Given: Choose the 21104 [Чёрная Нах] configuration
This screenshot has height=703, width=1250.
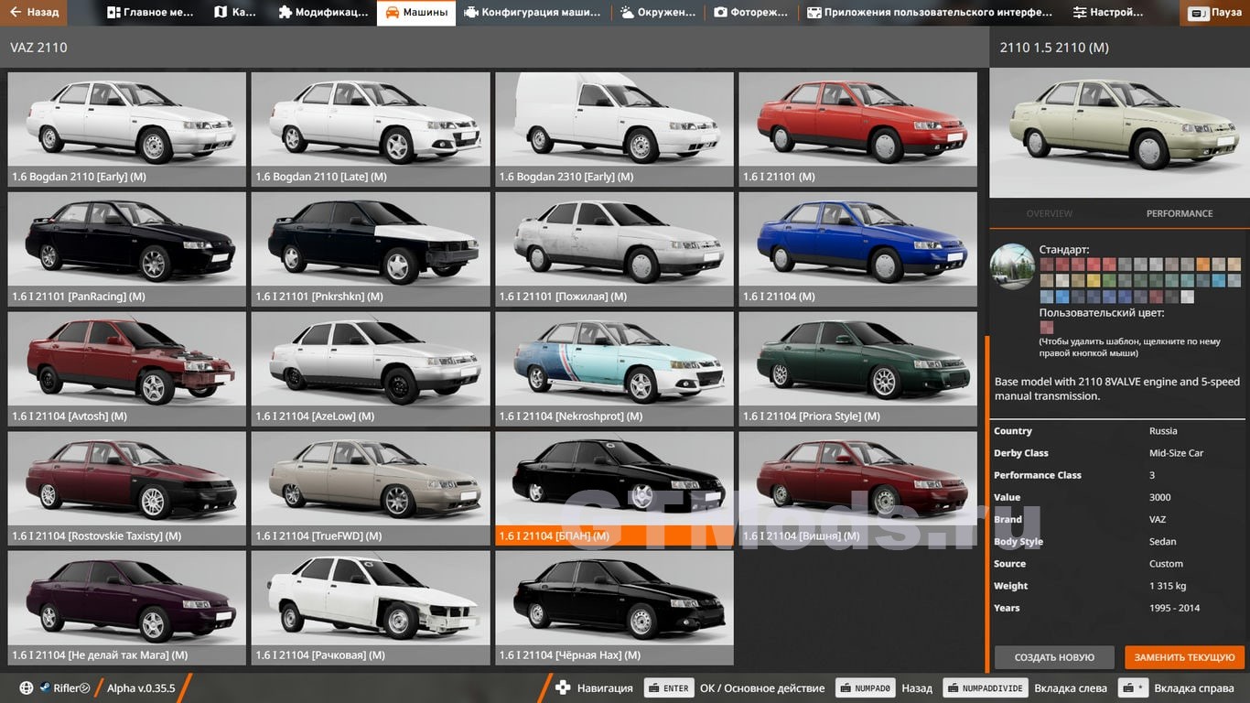Looking at the screenshot, I should tap(614, 609).
